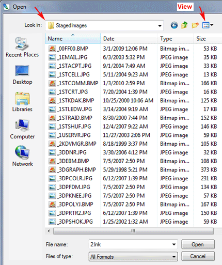Expand the Look in StagedImages dropdown
Screen dimensions: 222x265
coord(104,25)
